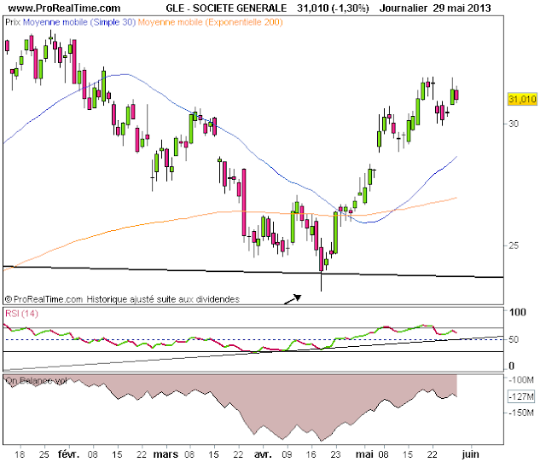This screenshot has height=462, width=546.
Task: Click the 29 mai 2013 date
Action: [x=462, y=8]
